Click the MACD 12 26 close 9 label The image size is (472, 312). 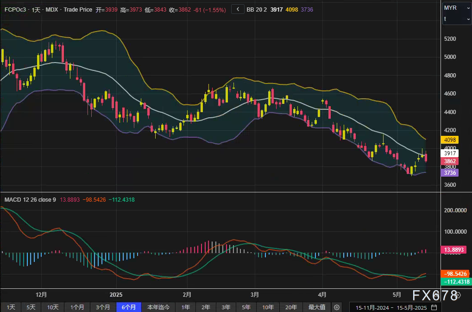(x=30, y=199)
